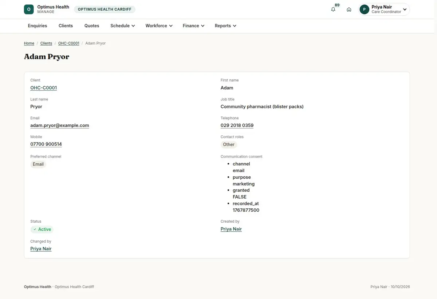The width and height of the screenshot is (437, 299).
Task: Open the notifications bell icon
Action: [333, 9]
